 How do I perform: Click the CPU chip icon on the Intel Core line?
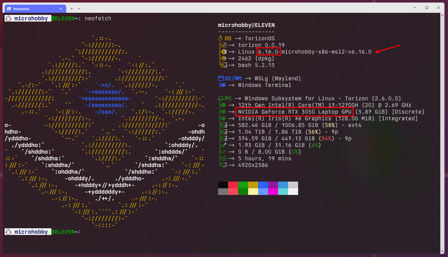[223, 105]
